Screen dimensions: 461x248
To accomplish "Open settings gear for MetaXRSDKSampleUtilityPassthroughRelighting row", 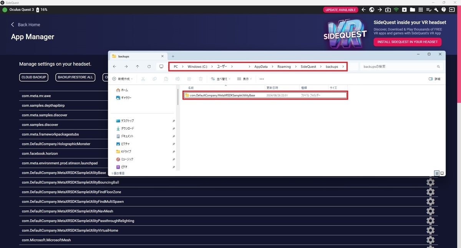I will point(430,221).
